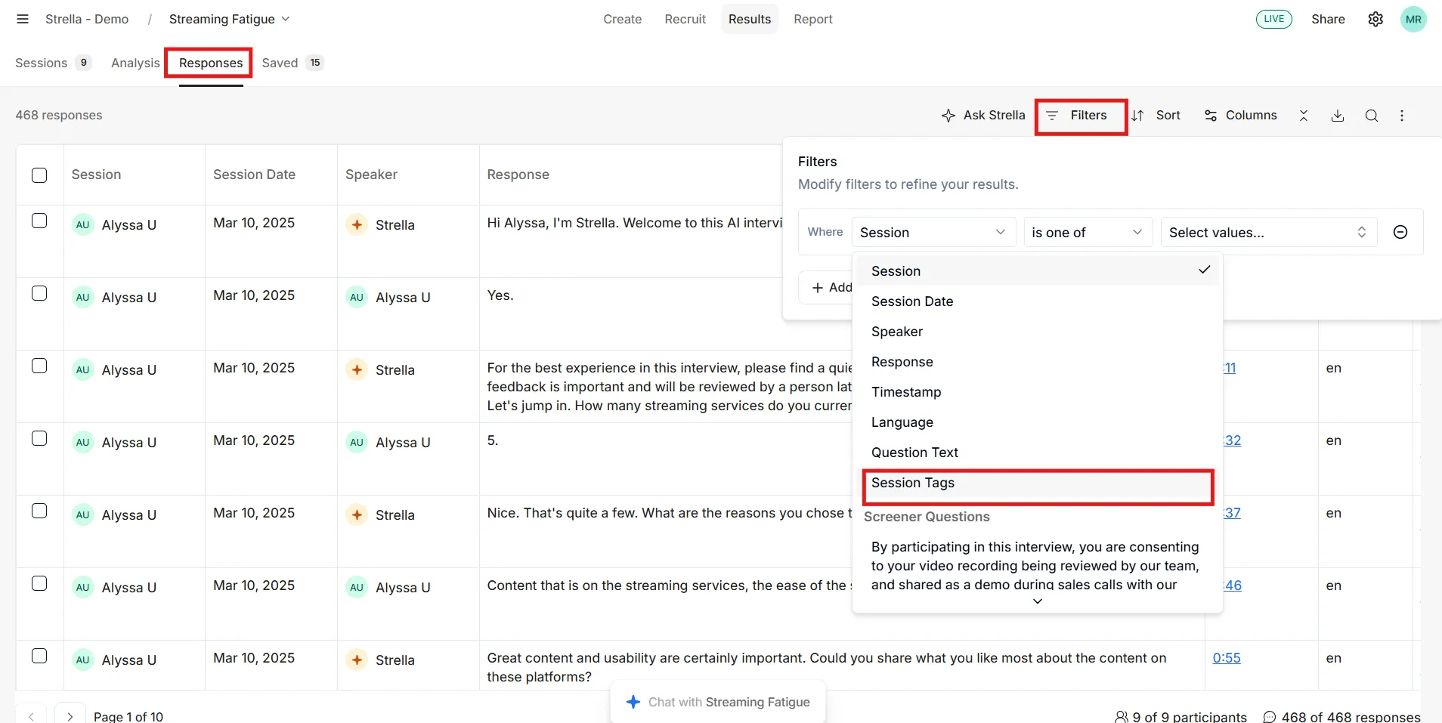This screenshot has height=723, width=1442.
Task: Click the participants count icon
Action: (x=1122, y=717)
